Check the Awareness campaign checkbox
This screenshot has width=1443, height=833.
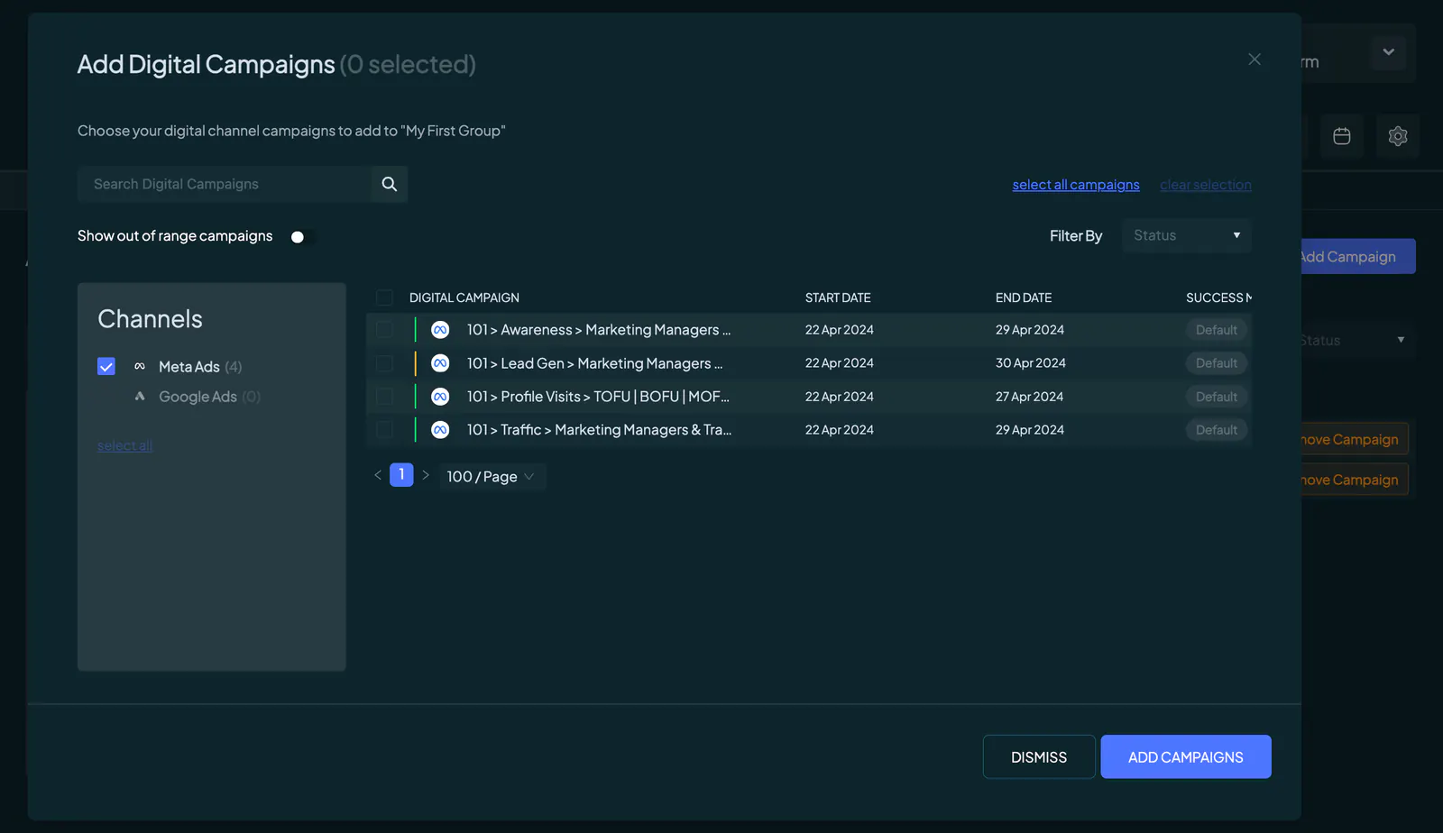[384, 330]
